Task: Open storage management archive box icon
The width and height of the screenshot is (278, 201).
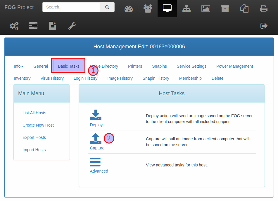Action: [x=225, y=8]
